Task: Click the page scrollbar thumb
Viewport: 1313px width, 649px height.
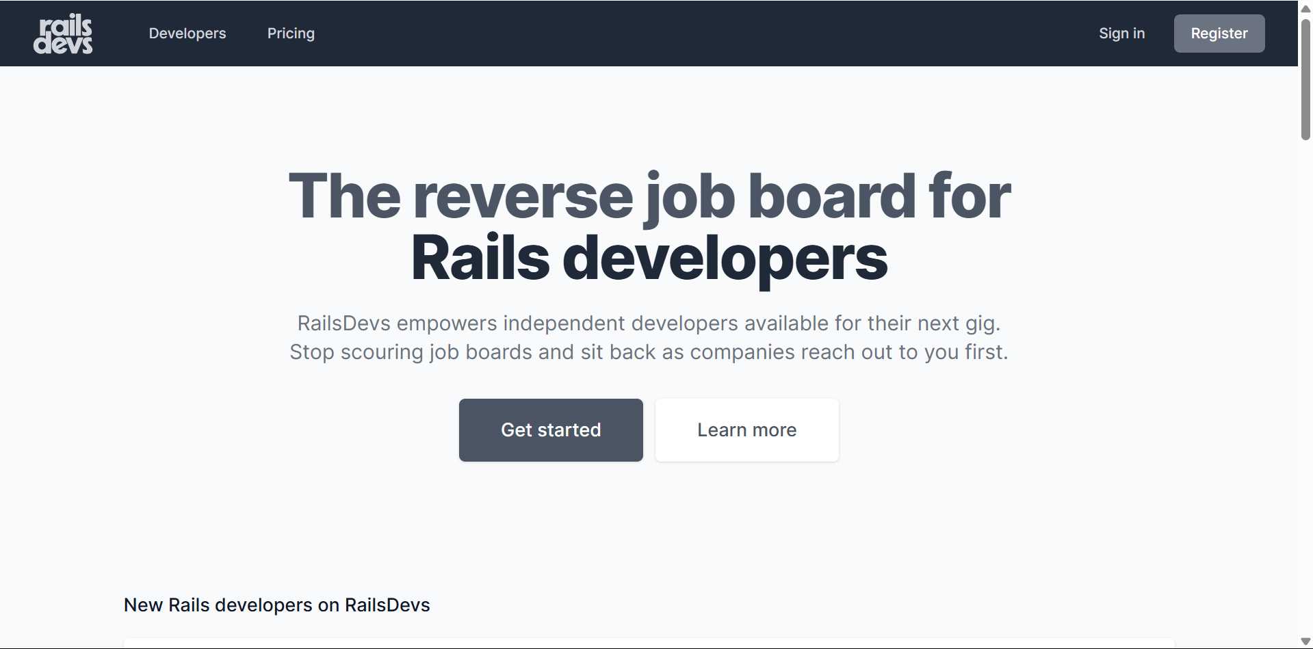Action: point(1305,79)
